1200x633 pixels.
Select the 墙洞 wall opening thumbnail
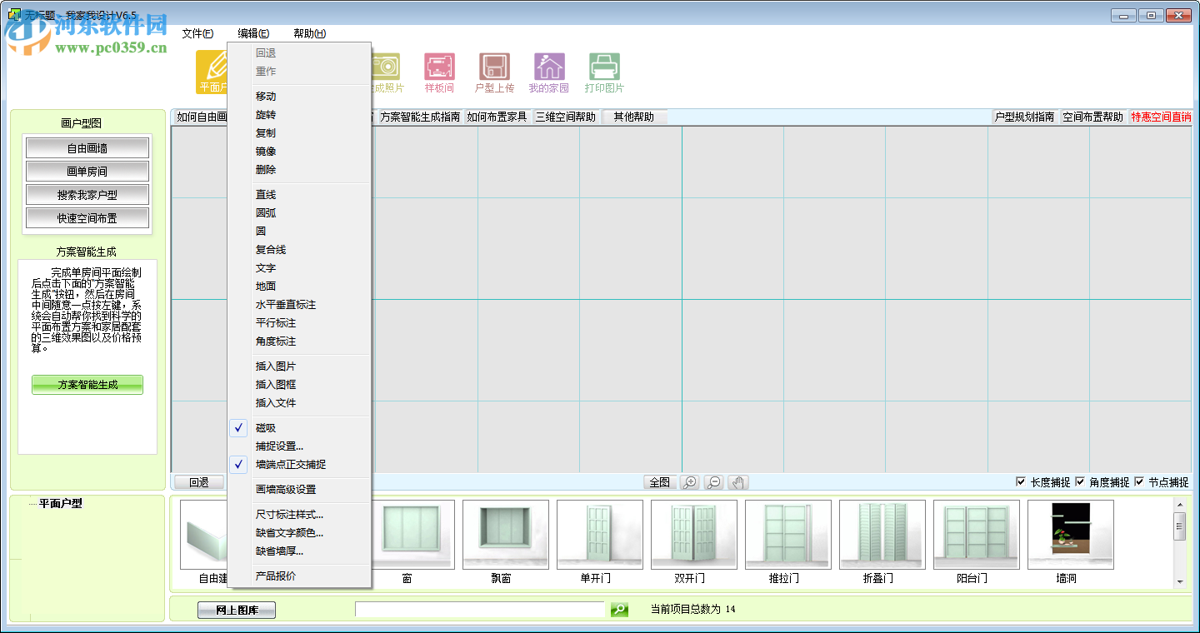pos(1071,534)
